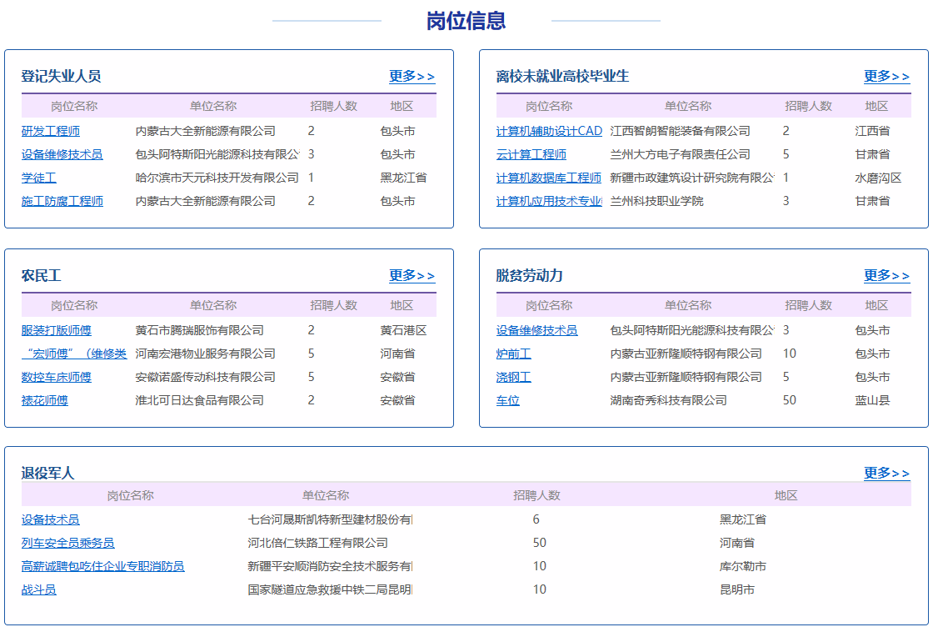Open the 计算机辅助设计CAD job link
The height and width of the screenshot is (637, 938).
pos(549,131)
